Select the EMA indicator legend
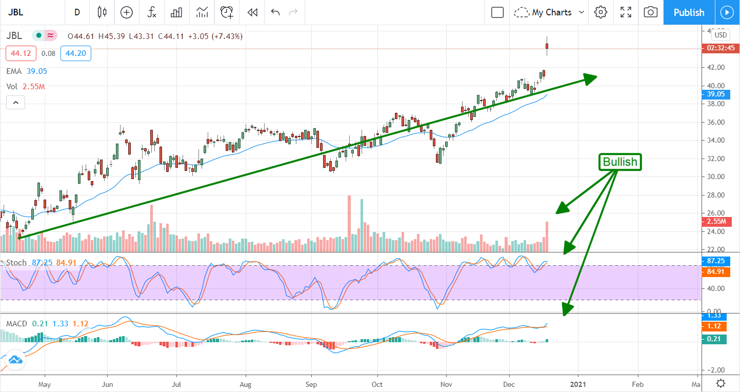This screenshot has width=740, height=392. (x=14, y=72)
